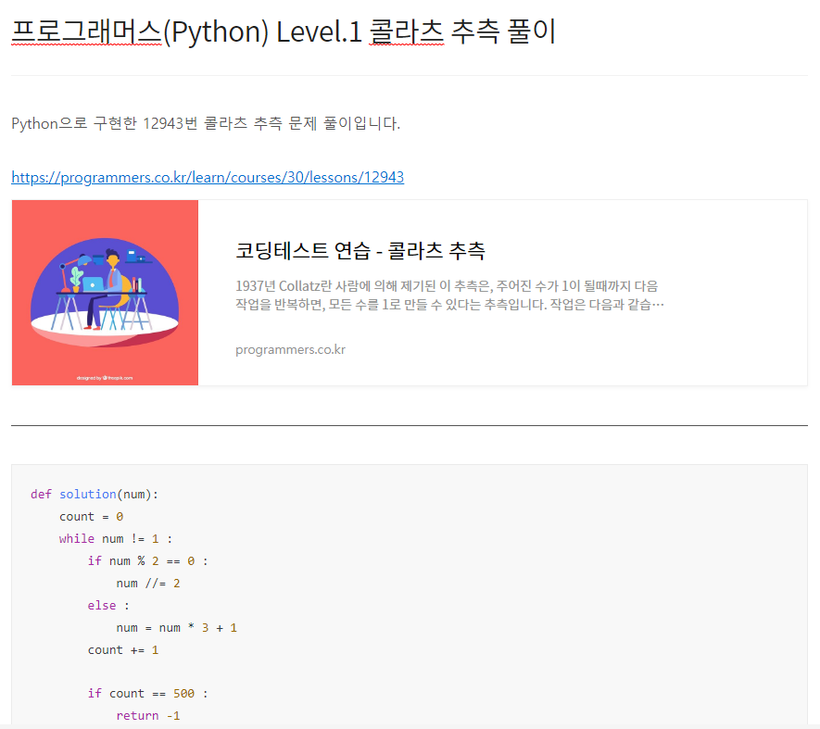The height and width of the screenshot is (729, 820).
Task: Open the card title '코딩테스트 연습 - 콜라츠 추측'
Action: pyautogui.click(x=360, y=250)
